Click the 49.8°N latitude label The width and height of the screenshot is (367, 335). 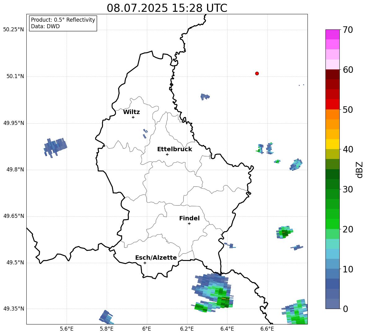click(15, 170)
